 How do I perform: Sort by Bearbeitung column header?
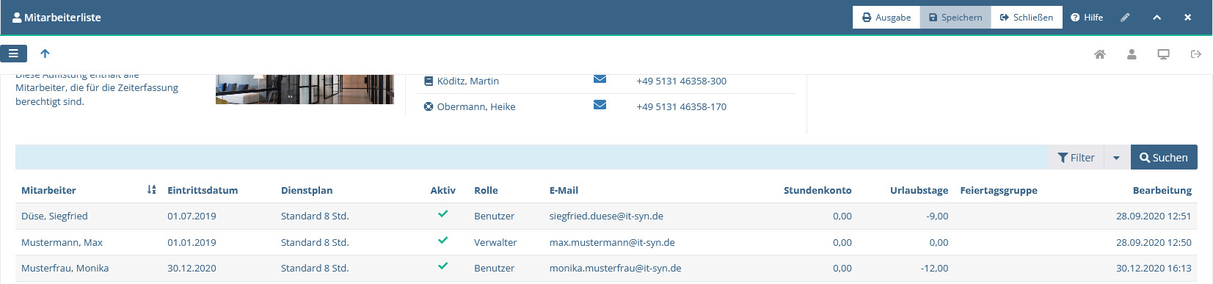tap(1162, 191)
